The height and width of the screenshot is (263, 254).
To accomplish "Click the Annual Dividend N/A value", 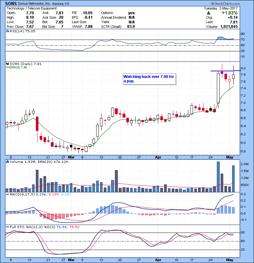I will [132, 17].
